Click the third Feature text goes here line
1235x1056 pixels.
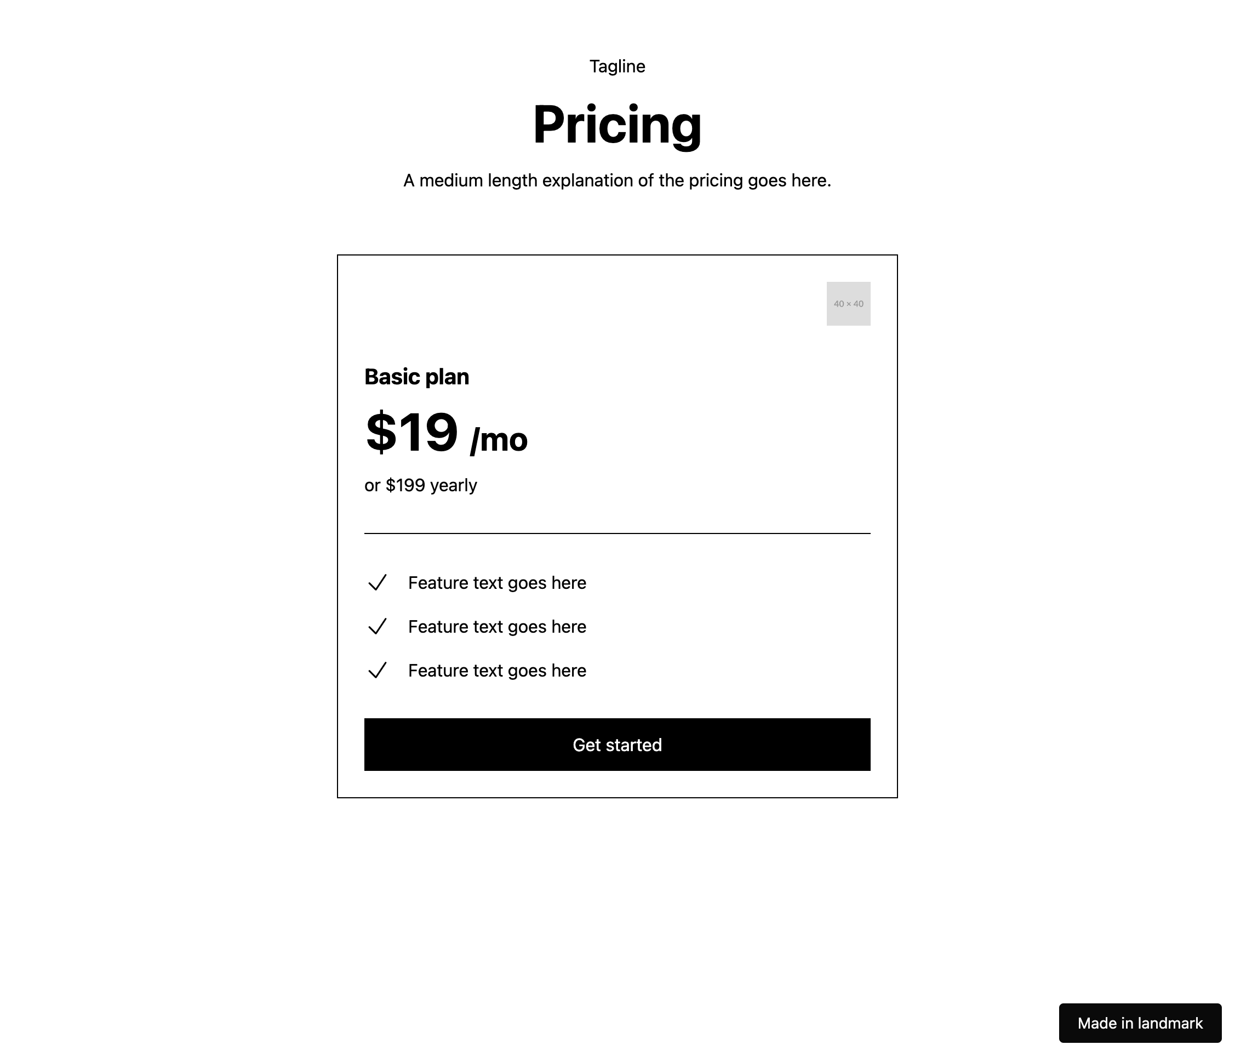pyautogui.click(x=497, y=671)
